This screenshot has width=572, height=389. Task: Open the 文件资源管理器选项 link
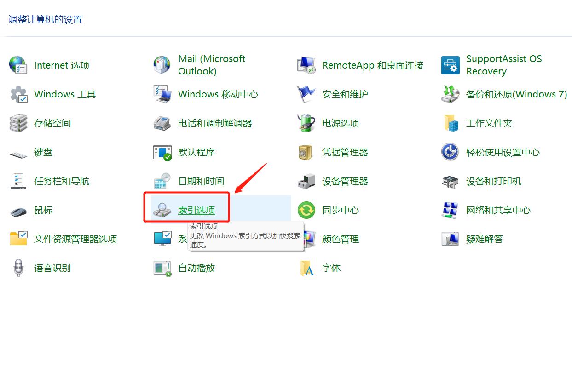click(x=75, y=239)
